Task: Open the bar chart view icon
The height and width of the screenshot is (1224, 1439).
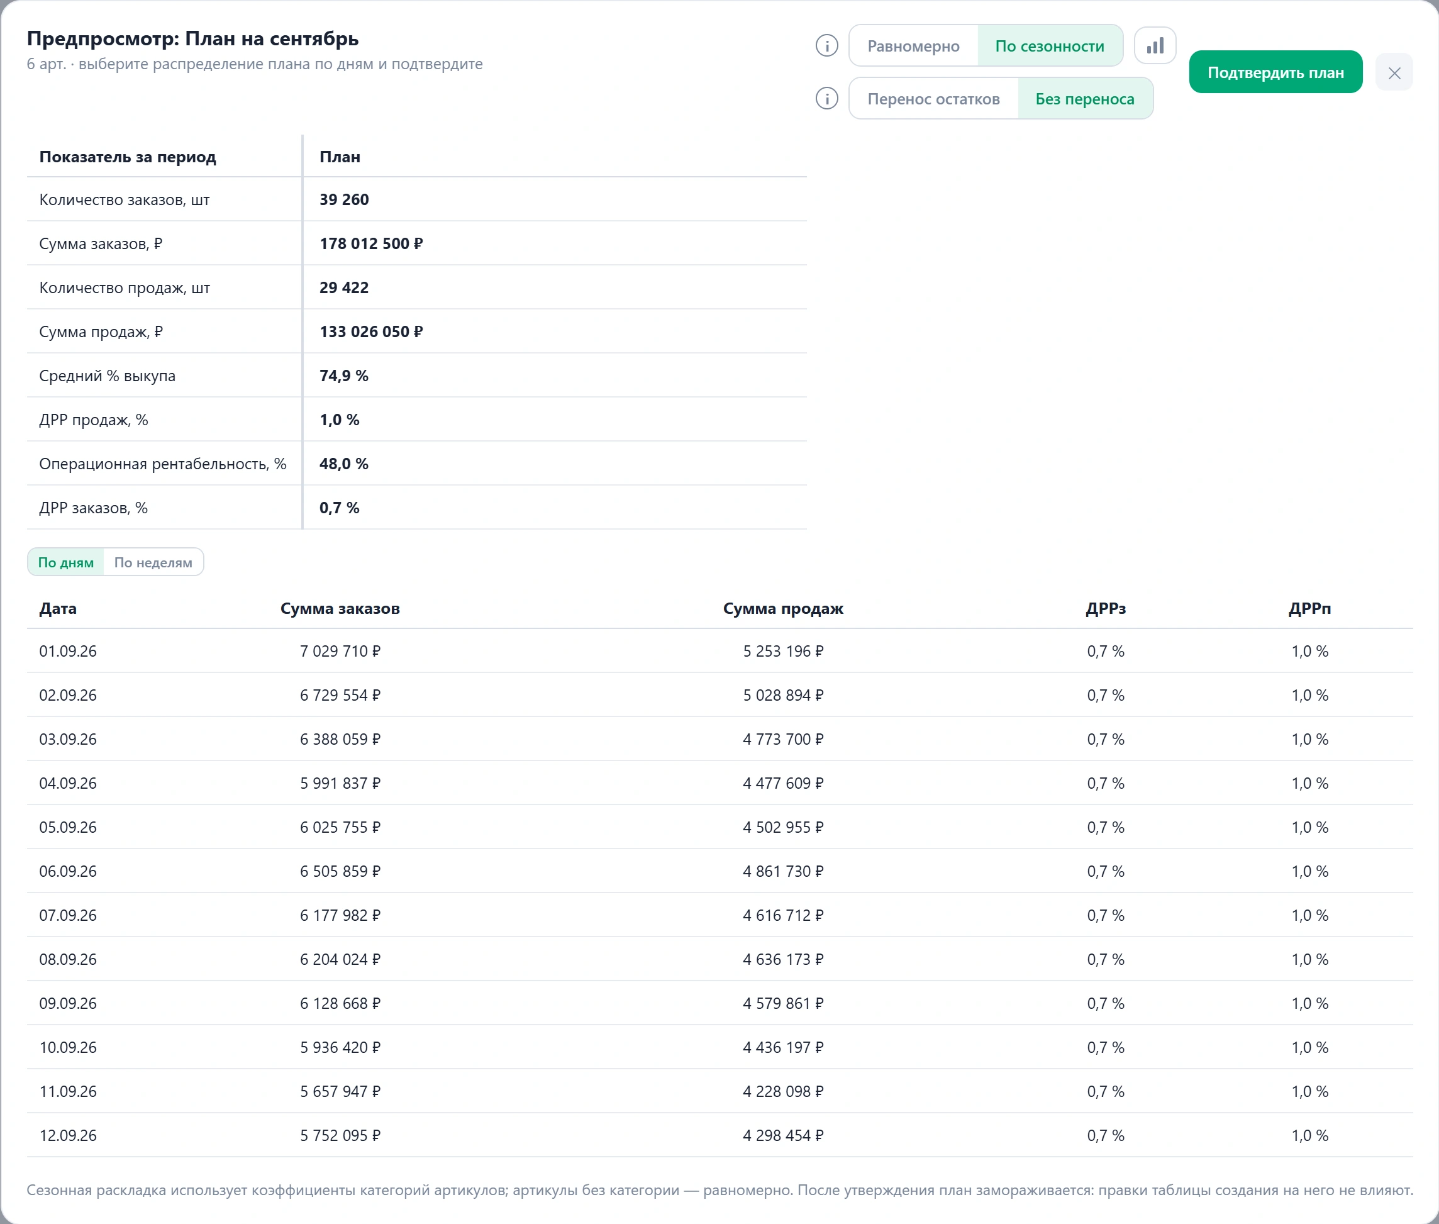Action: point(1155,46)
